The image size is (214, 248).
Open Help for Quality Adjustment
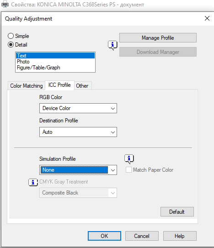click(180, 236)
